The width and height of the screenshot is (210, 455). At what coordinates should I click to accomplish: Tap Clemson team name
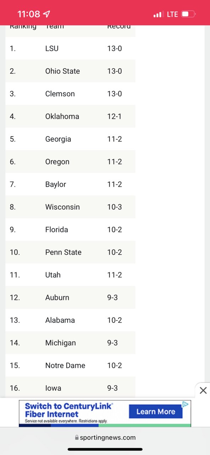coord(60,94)
